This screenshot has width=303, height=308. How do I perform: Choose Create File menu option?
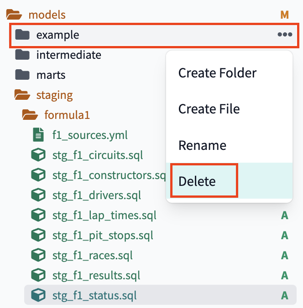209,109
